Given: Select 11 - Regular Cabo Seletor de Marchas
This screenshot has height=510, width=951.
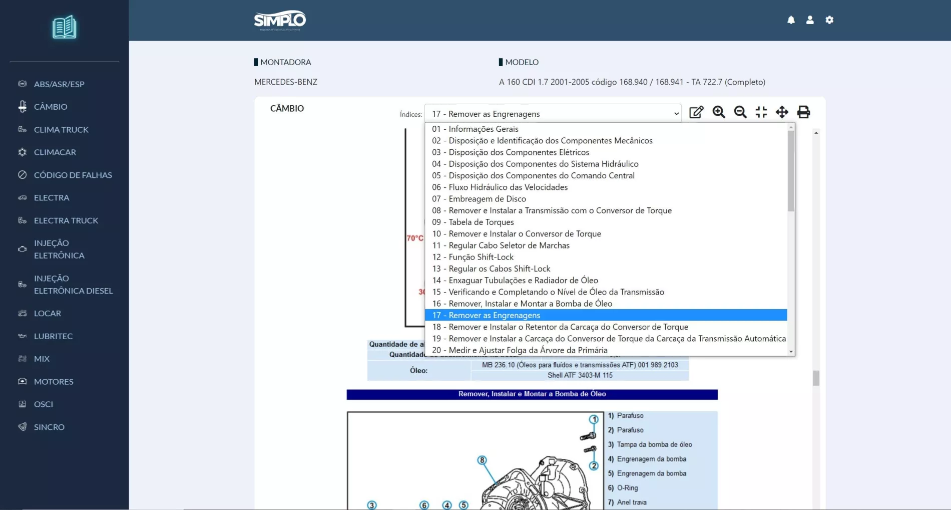Looking at the screenshot, I should pos(606,245).
